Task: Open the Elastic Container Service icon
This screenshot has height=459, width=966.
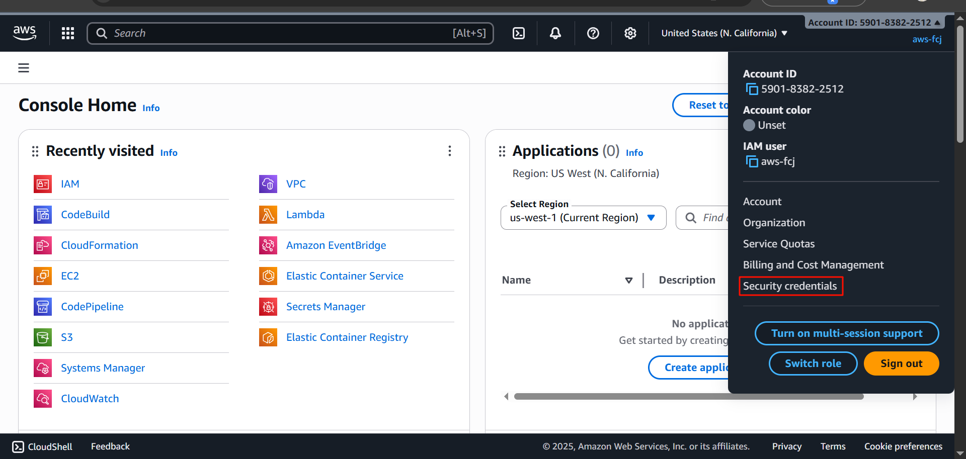Action: pyautogui.click(x=268, y=276)
